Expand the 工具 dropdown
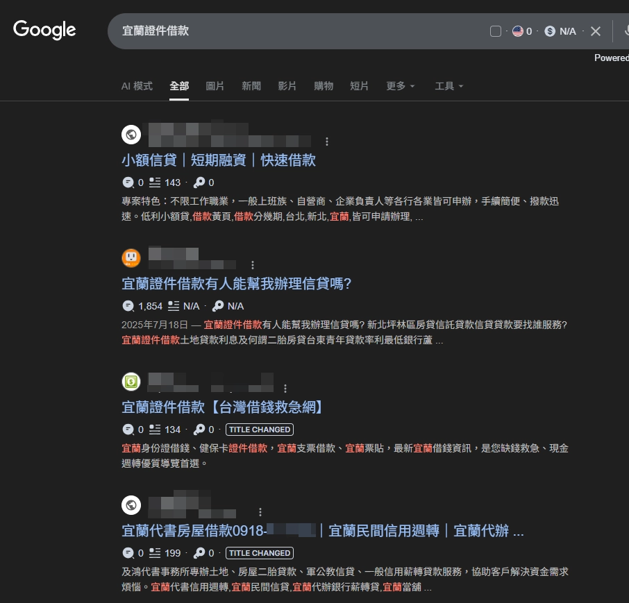This screenshot has height=603, width=629. point(449,86)
